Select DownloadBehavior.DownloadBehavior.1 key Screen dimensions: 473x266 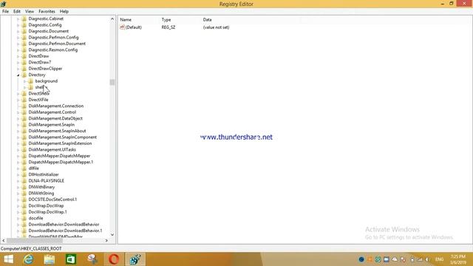[x=65, y=231]
